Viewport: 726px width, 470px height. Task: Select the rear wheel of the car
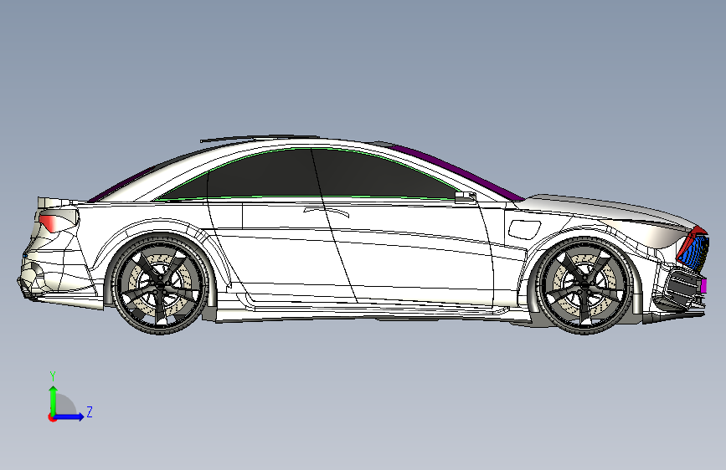160,285
